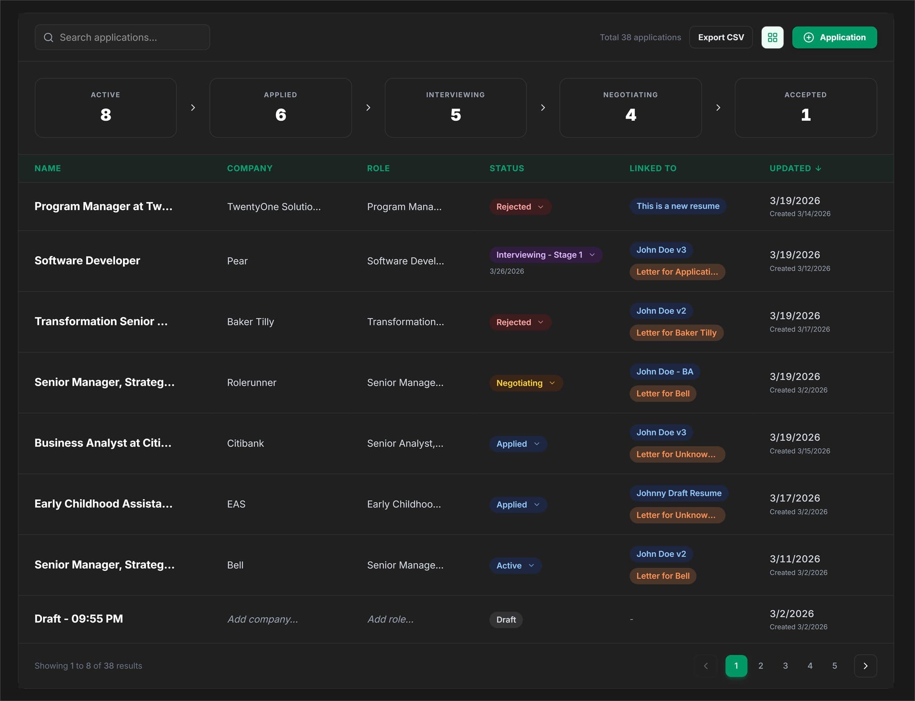Open Letter for Baker Tilly tag
Screen dimensions: 915x701
pyautogui.click(x=676, y=333)
